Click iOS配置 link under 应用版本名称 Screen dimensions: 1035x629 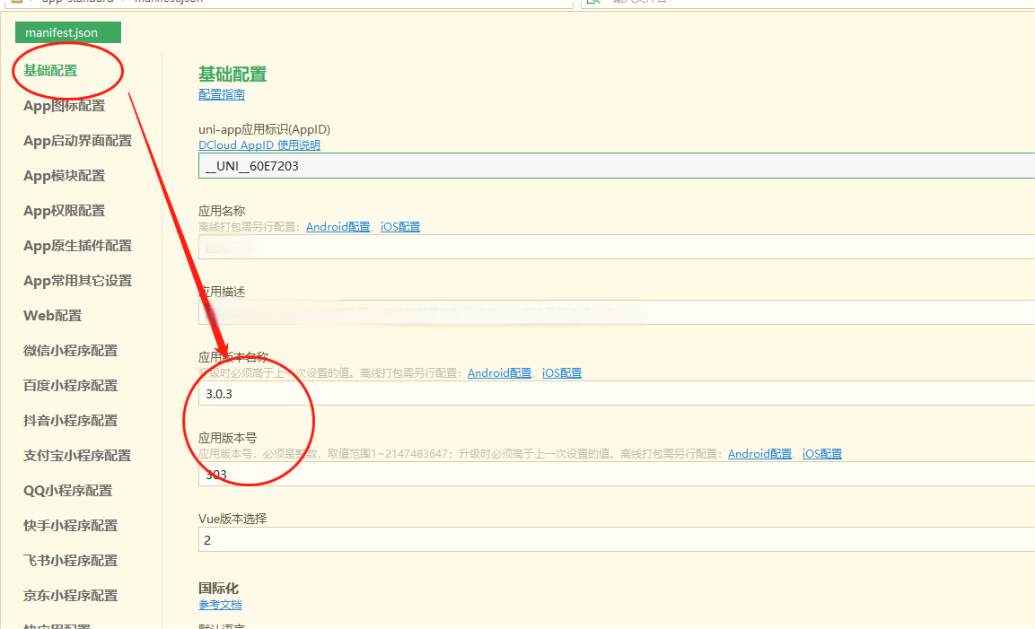click(x=561, y=372)
